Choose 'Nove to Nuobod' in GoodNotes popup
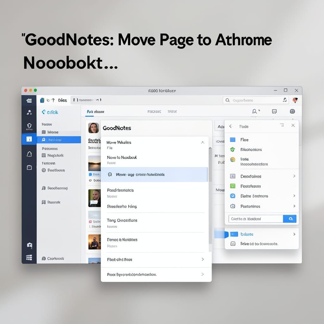 click(x=122, y=158)
